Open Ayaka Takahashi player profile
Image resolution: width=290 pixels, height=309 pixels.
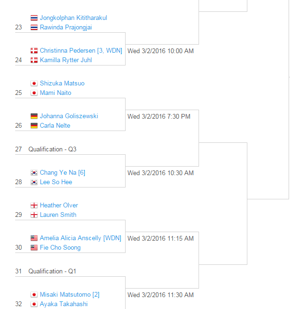click(63, 304)
